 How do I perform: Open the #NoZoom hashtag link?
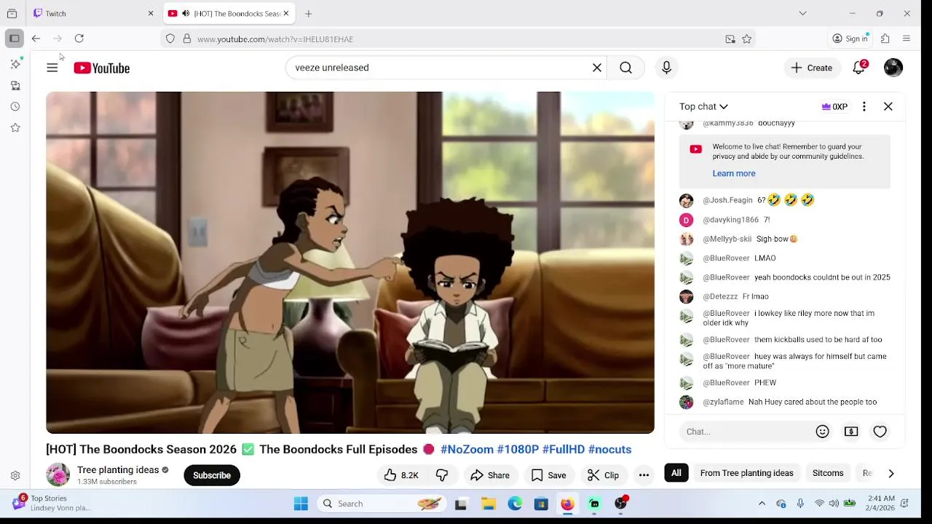pos(467,449)
